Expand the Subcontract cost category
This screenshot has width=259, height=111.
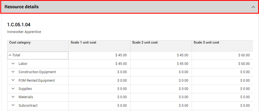[x=13, y=105]
